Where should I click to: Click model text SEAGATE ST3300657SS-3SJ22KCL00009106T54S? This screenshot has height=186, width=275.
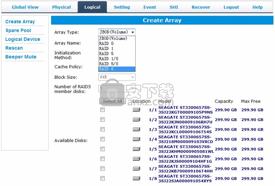pyautogui.click(x=185, y=129)
